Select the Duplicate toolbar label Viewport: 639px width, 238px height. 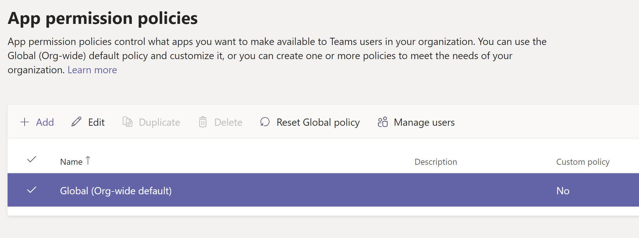tap(159, 122)
